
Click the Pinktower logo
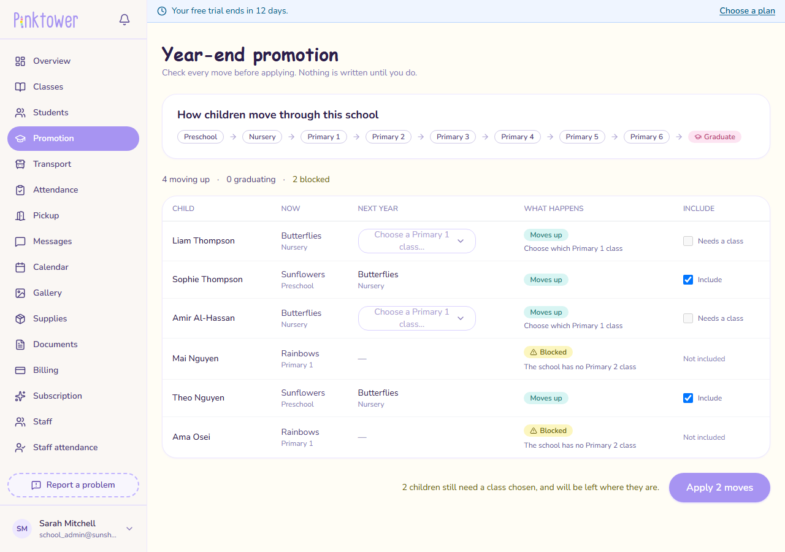pos(46,20)
